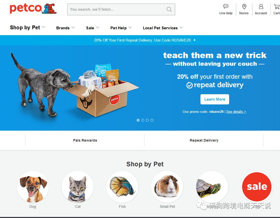Expand promo banner plus icon
The height and width of the screenshot is (218, 280).
pos(194,40)
